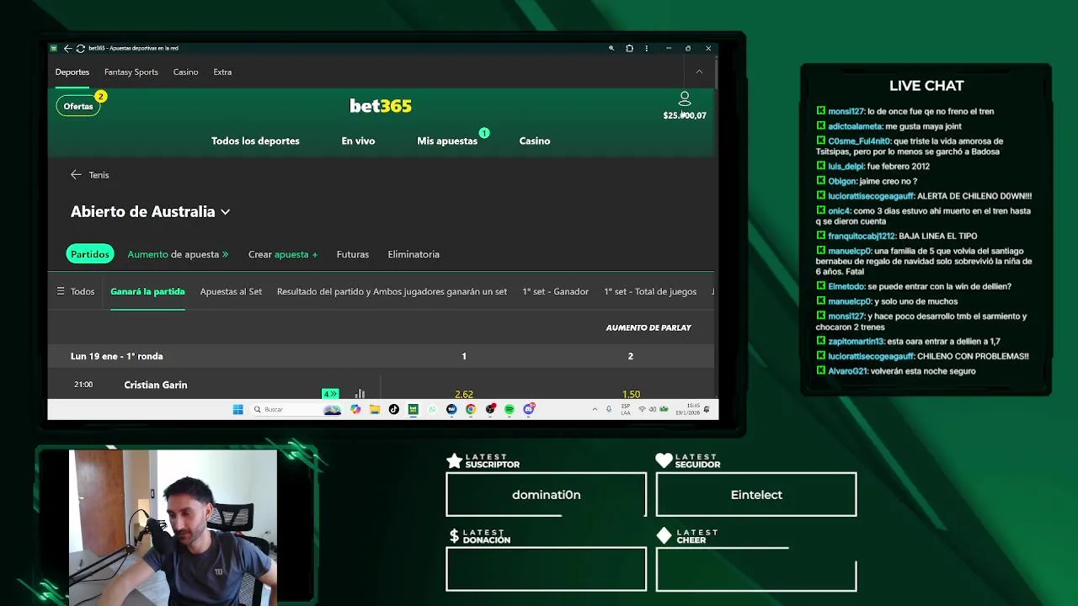Screen dimensions: 1078x606
Task: Select Resultado del partido y Ambos jugadores tab
Action: (392, 291)
